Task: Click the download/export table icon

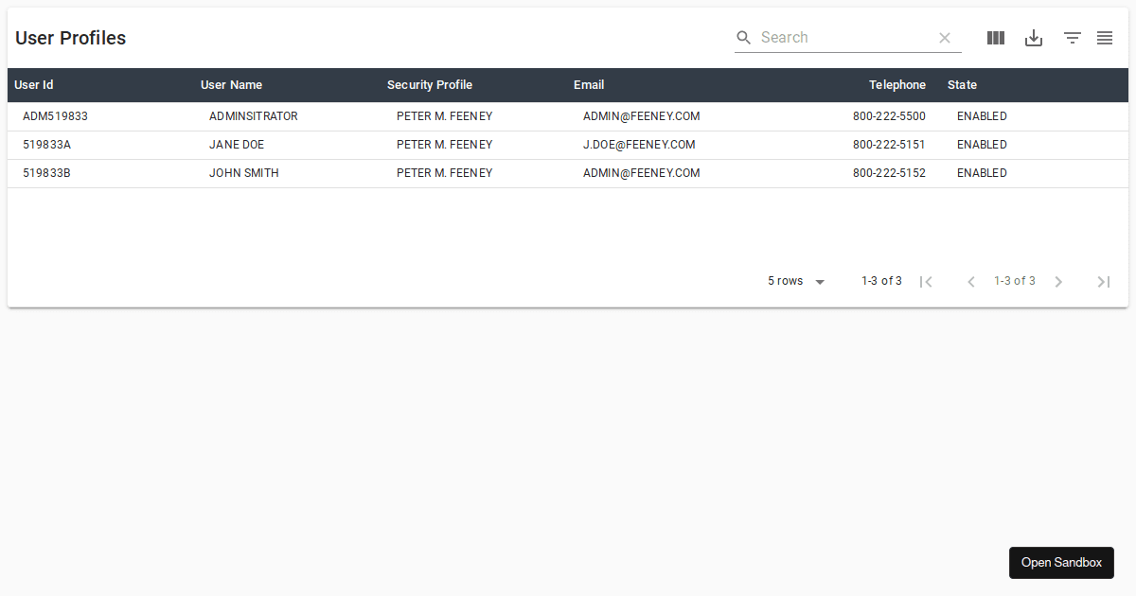Action: 1033,37
